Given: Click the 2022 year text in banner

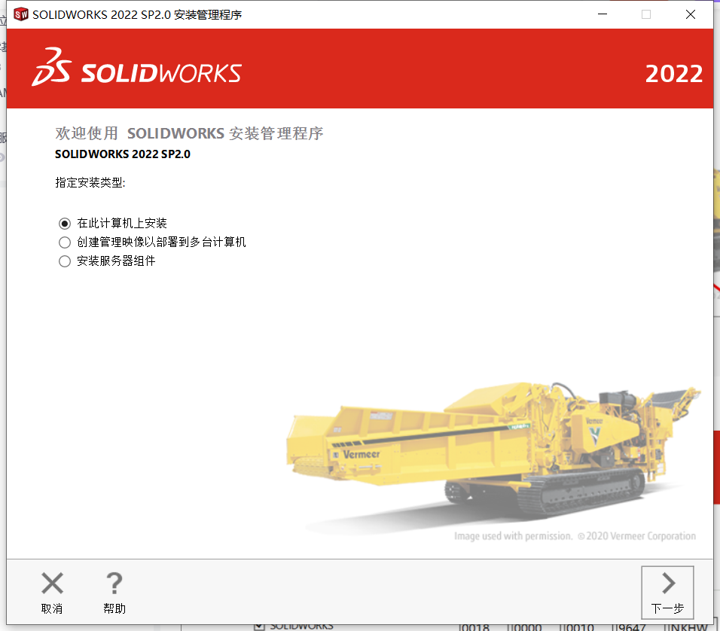Looking at the screenshot, I should [673, 74].
